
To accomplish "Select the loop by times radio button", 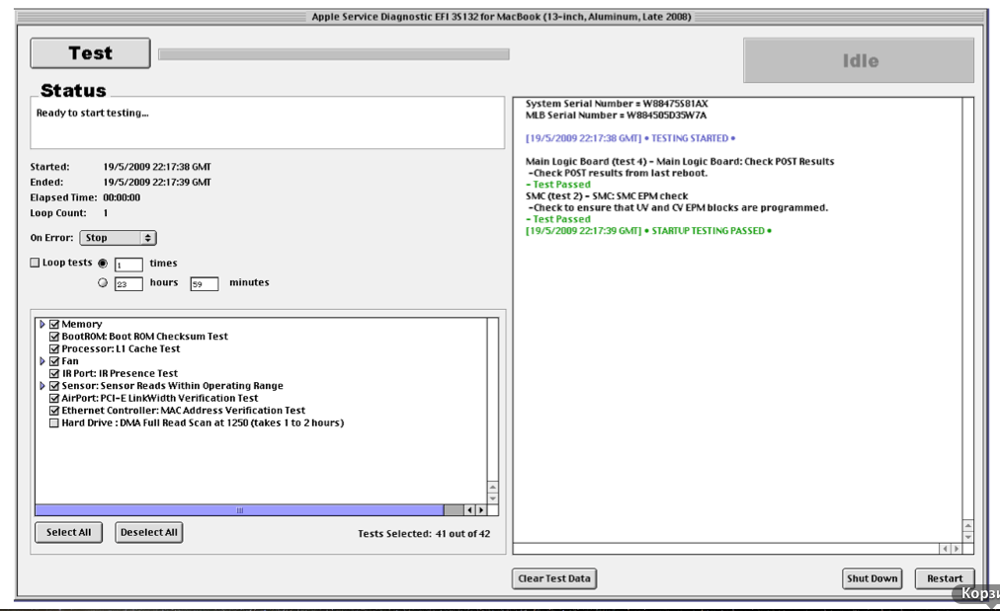I will (x=103, y=264).
